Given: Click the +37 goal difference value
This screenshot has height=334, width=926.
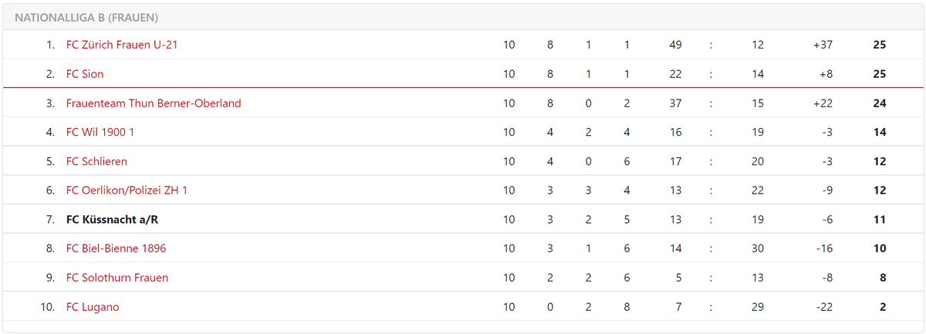Looking at the screenshot, I should pyautogui.click(x=823, y=45).
